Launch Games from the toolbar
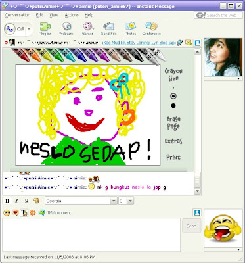The image size is (245, 263). pos(87,29)
